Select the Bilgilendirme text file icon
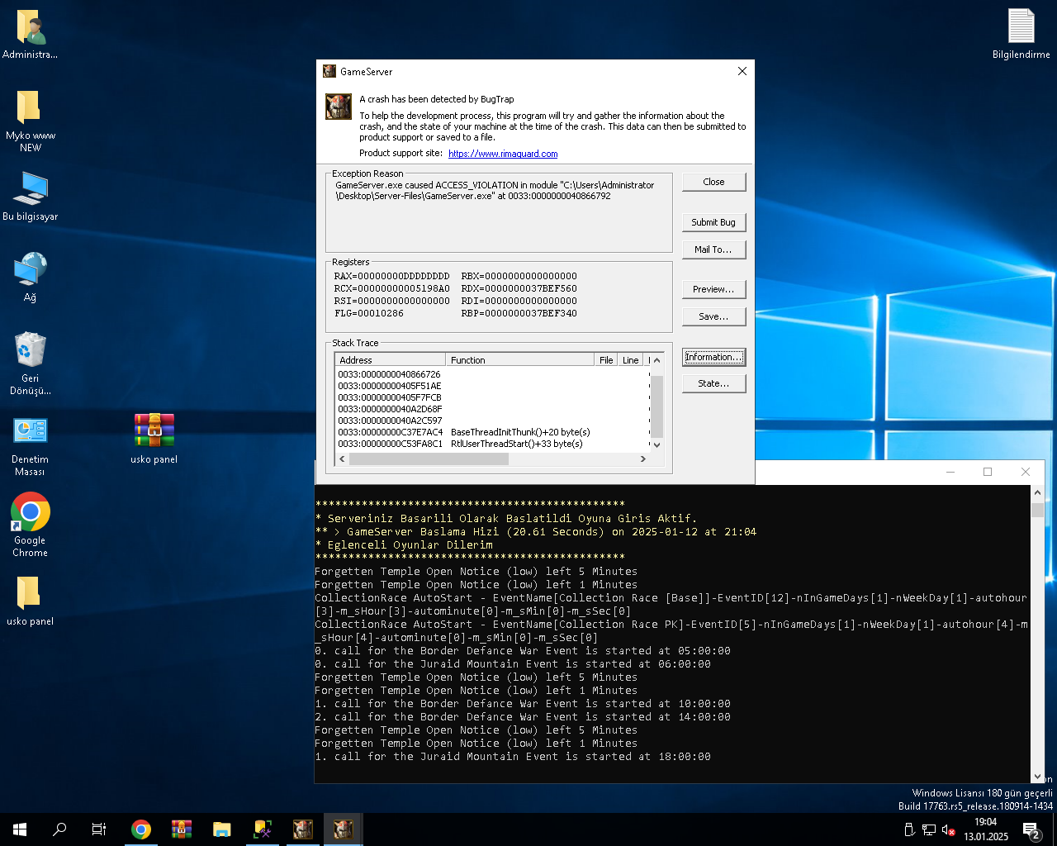 [x=1021, y=34]
